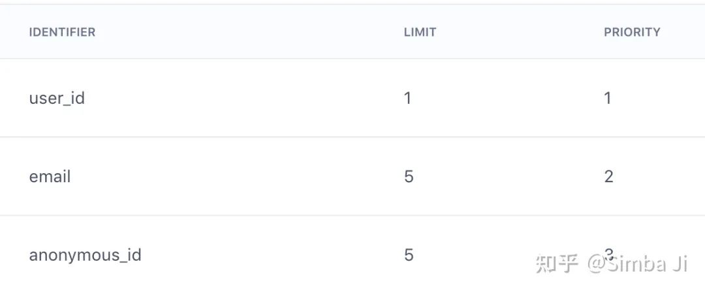Click the PRIORITY column header
This screenshot has width=705, height=292.
(x=632, y=33)
